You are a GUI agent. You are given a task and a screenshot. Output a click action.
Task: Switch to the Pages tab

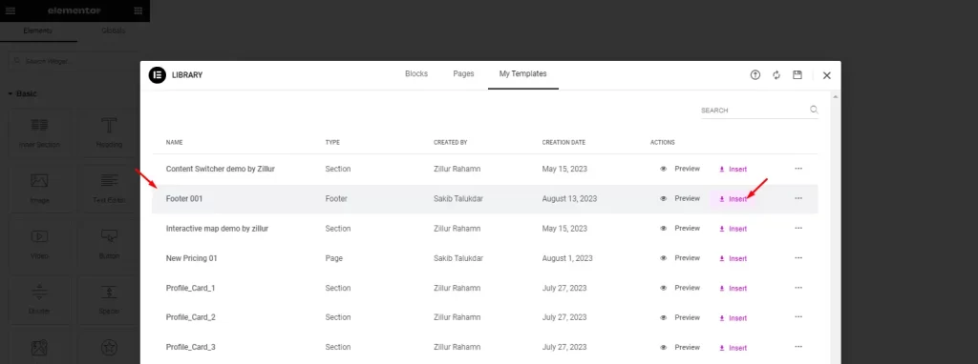[x=463, y=73]
